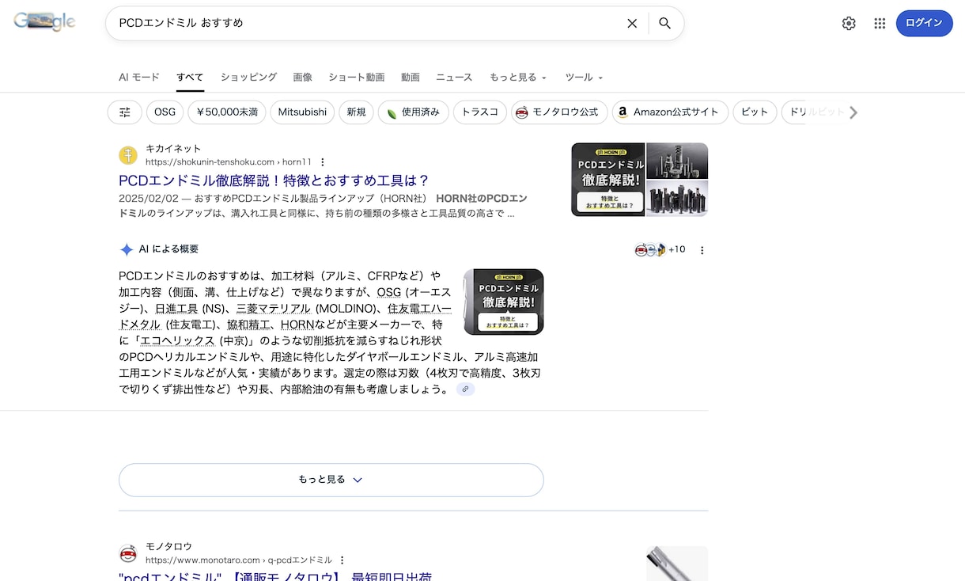Click into the search input field
The height and width of the screenshot is (581, 965).
click(368, 24)
